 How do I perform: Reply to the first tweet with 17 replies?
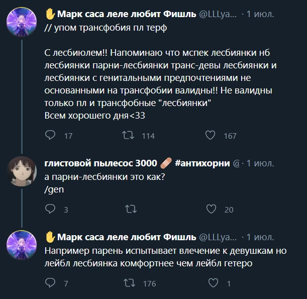[50, 135]
